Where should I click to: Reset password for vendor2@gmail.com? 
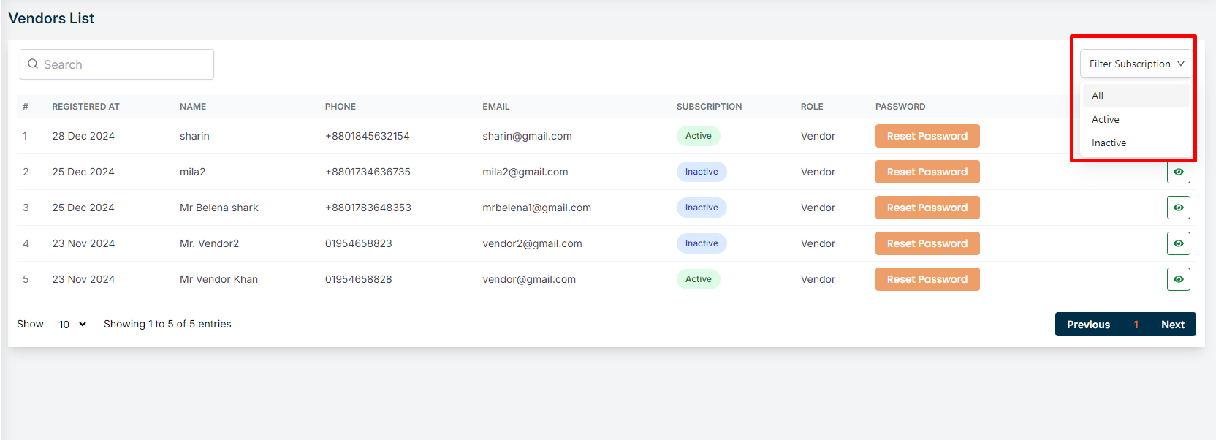click(927, 243)
